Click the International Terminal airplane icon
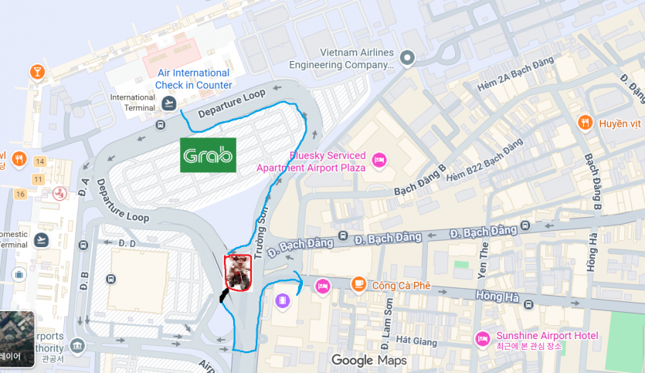The width and height of the screenshot is (645, 373). coord(168,103)
